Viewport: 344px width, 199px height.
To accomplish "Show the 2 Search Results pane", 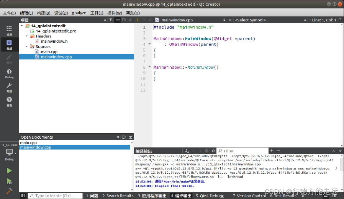I will (x=118, y=196).
